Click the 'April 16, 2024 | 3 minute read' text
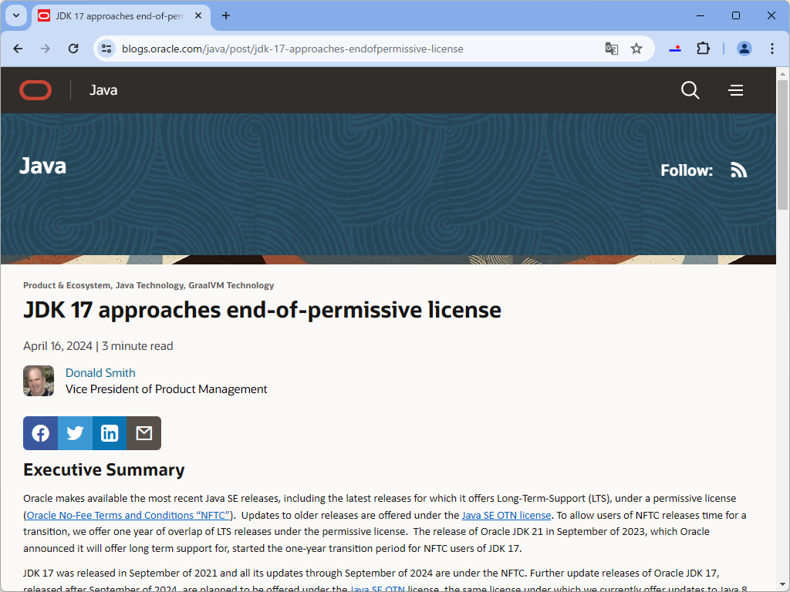Viewport: 790px width, 592px height. [x=98, y=346]
